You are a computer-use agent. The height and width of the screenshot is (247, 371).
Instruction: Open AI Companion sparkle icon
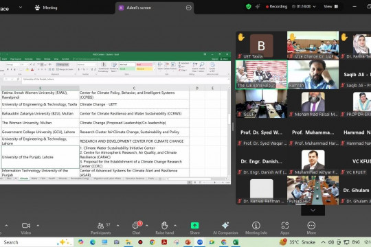coord(225,225)
